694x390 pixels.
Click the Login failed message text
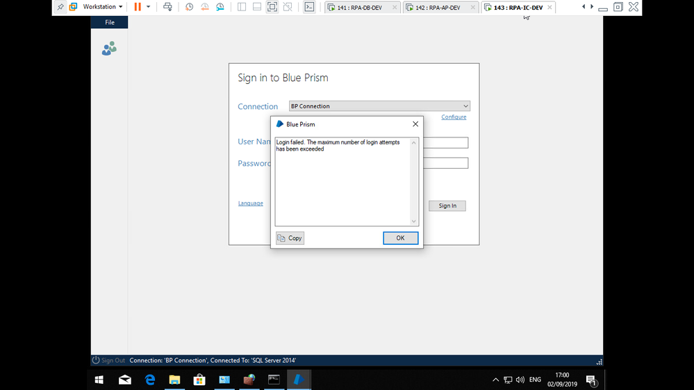coord(338,146)
